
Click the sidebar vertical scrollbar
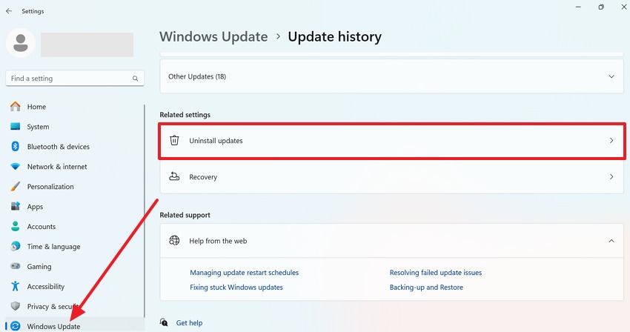tap(145, 211)
